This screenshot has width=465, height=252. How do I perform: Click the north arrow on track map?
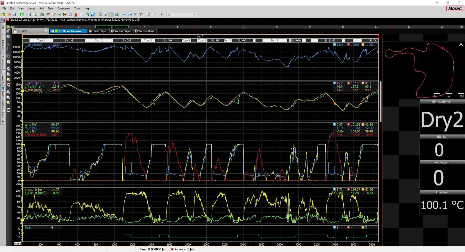461,45
